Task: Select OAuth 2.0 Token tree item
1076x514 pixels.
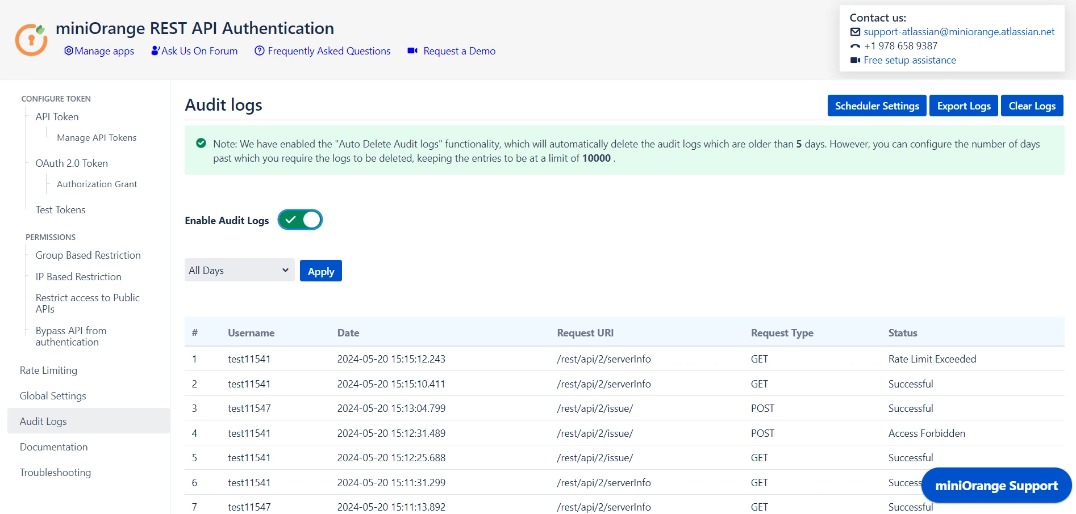Action: coord(72,163)
